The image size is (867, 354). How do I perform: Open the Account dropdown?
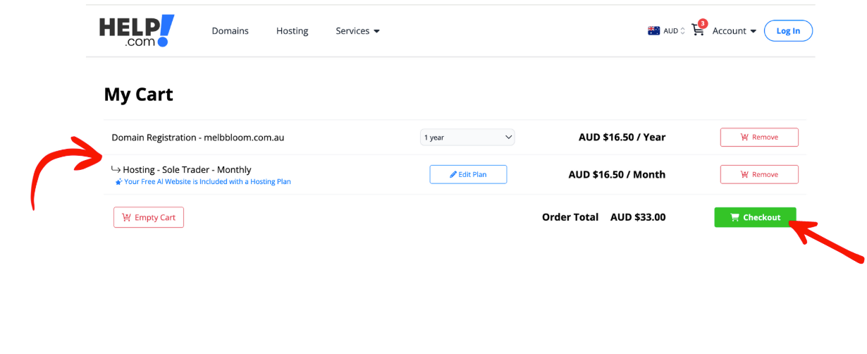pyautogui.click(x=734, y=31)
